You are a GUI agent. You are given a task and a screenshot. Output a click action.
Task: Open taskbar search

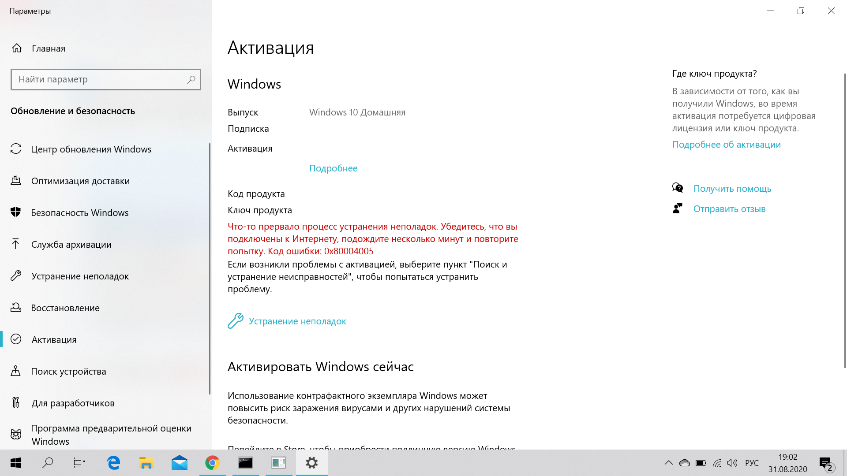tap(48, 463)
